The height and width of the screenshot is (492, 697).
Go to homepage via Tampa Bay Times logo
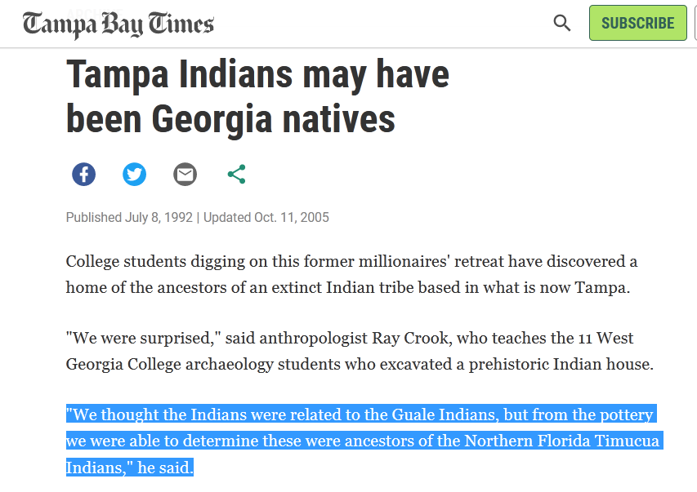click(118, 24)
